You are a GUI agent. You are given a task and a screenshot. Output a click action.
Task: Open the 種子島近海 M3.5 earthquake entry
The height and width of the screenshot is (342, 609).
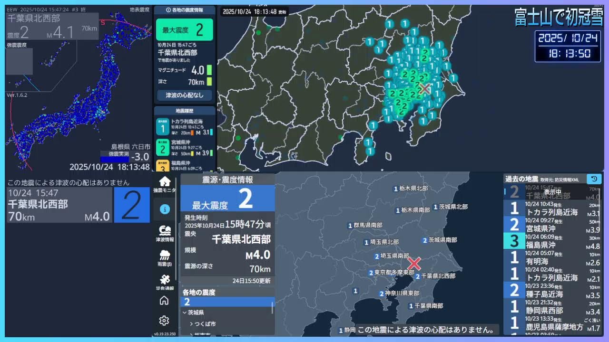point(552,290)
